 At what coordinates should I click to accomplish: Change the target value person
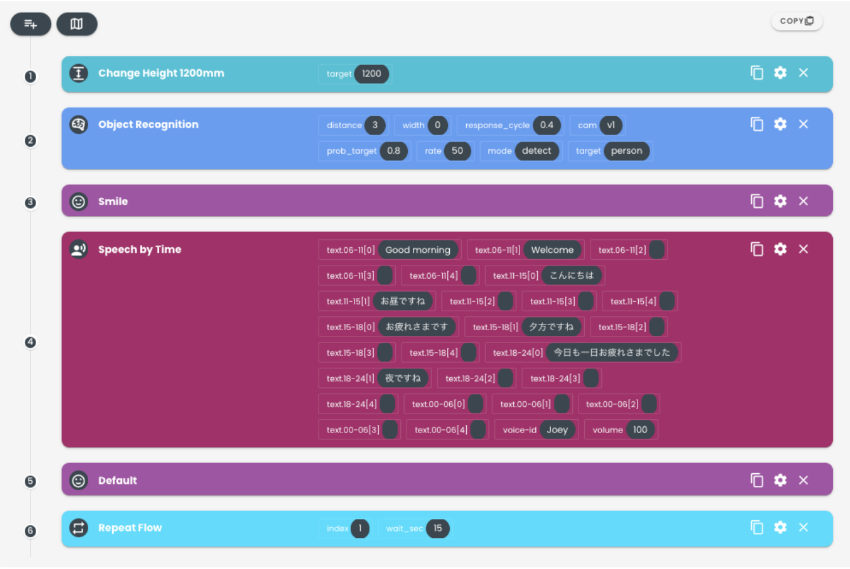627,151
